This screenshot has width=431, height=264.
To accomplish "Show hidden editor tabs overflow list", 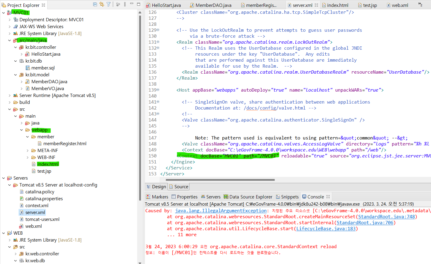I will pyautogui.click(x=420, y=4).
